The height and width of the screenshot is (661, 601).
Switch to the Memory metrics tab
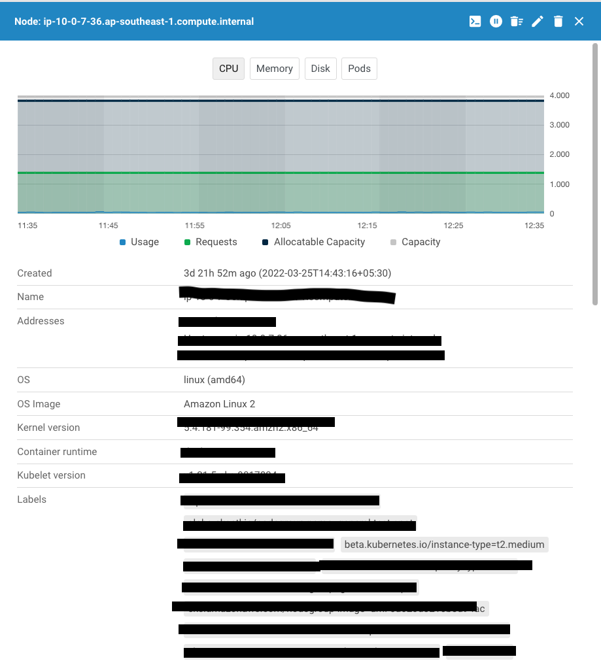pyautogui.click(x=274, y=68)
